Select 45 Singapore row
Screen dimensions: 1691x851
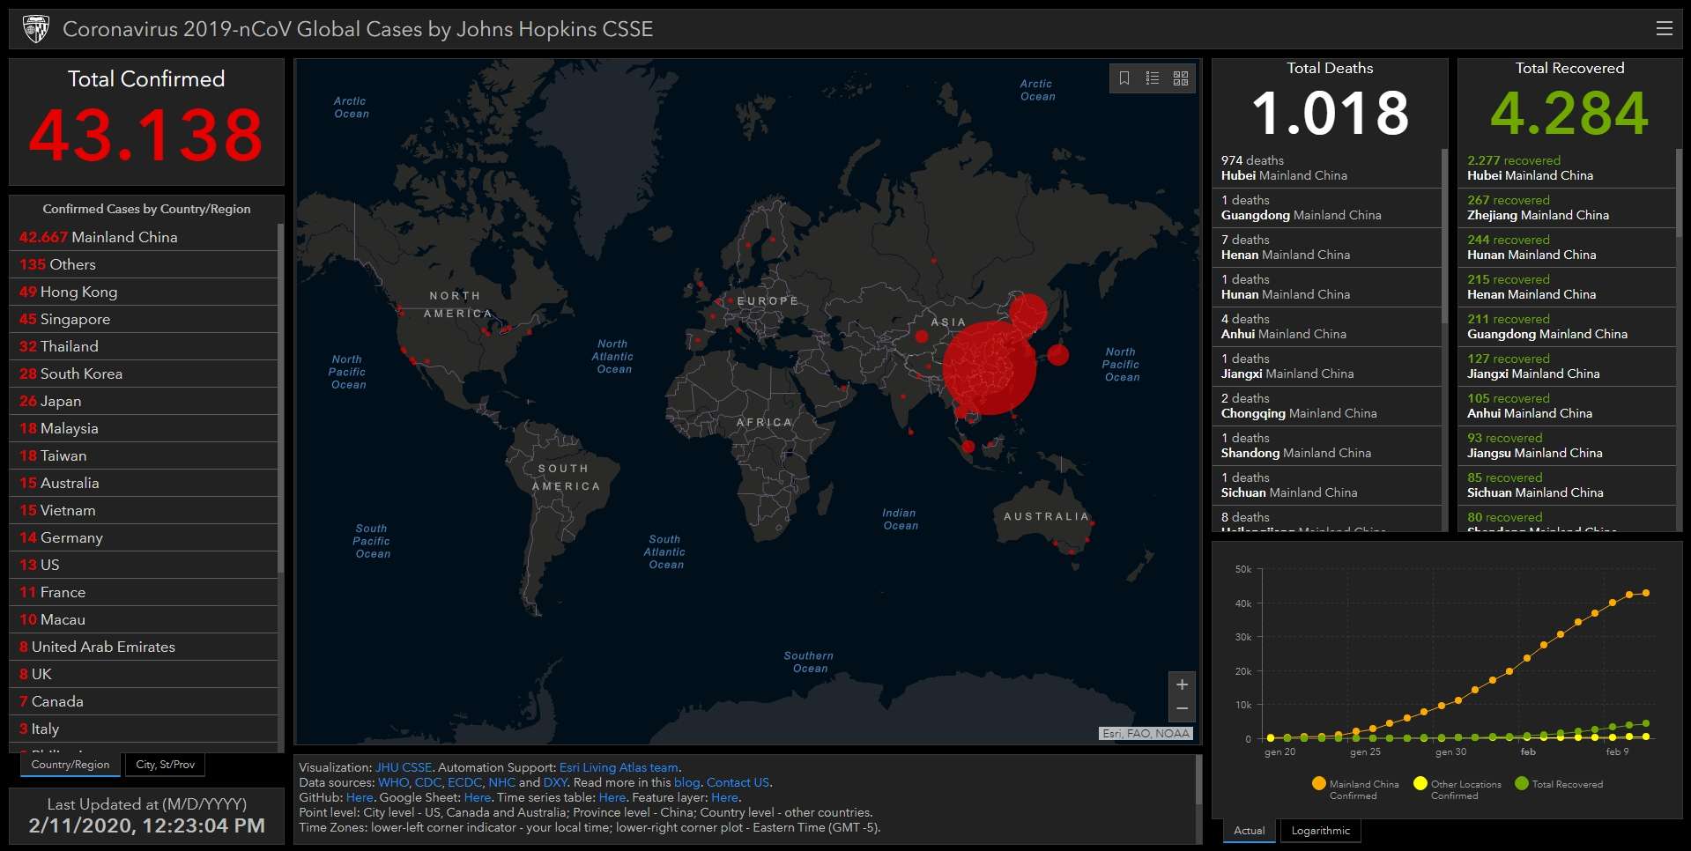pyautogui.click(x=144, y=319)
